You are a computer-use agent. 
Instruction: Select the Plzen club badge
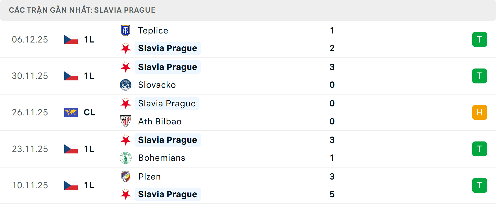(126, 177)
